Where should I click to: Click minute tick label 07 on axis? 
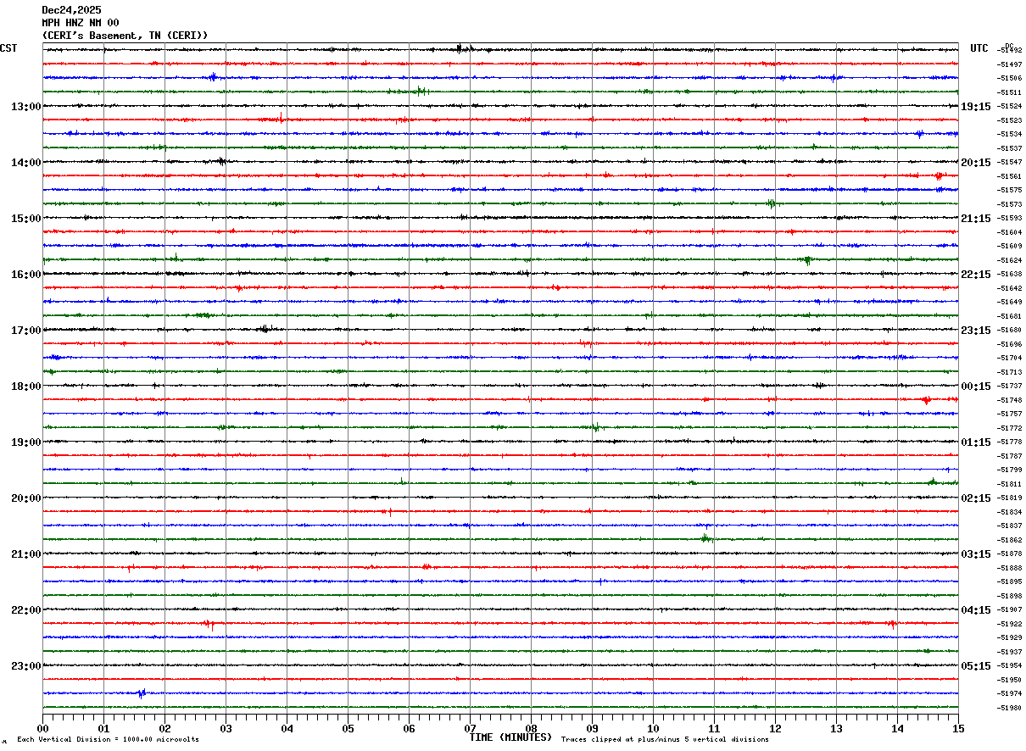pos(470,728)
